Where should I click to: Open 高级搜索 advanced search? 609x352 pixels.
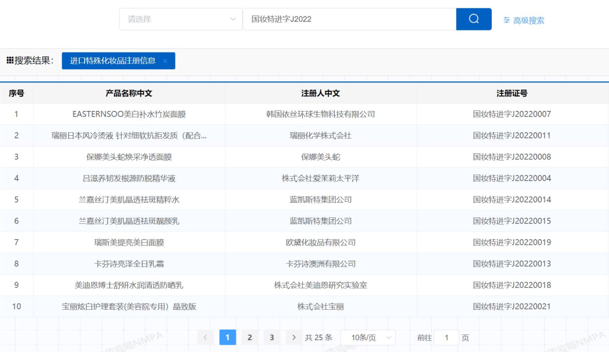(x=523, y=21)
